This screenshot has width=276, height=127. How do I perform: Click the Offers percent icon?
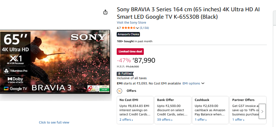click(x=119, y=91)
